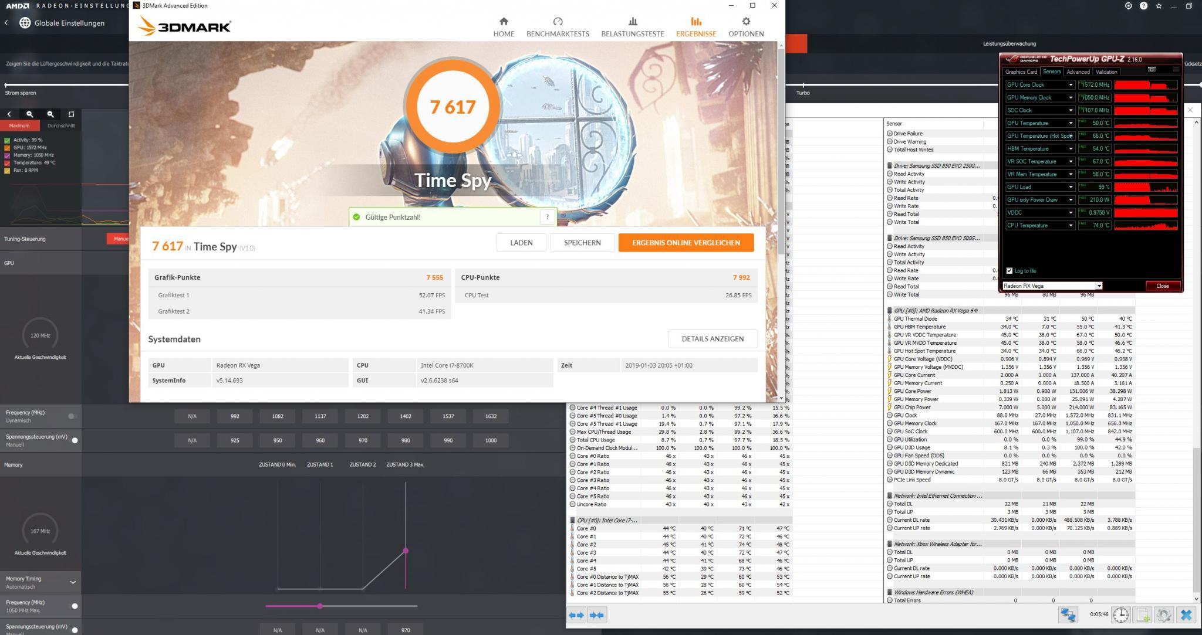1202x635 pixels.
Task: Open Radeon RX Vega device selector in GPU-Z
Action: click(x=1052, y=286)
